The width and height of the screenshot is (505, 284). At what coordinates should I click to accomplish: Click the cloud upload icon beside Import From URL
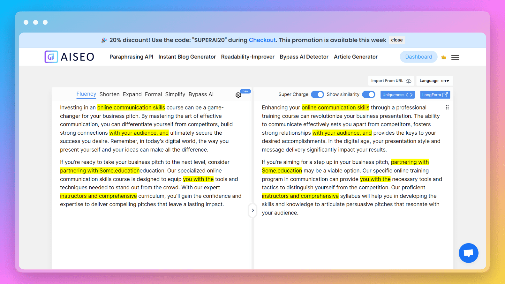(409, 81)
